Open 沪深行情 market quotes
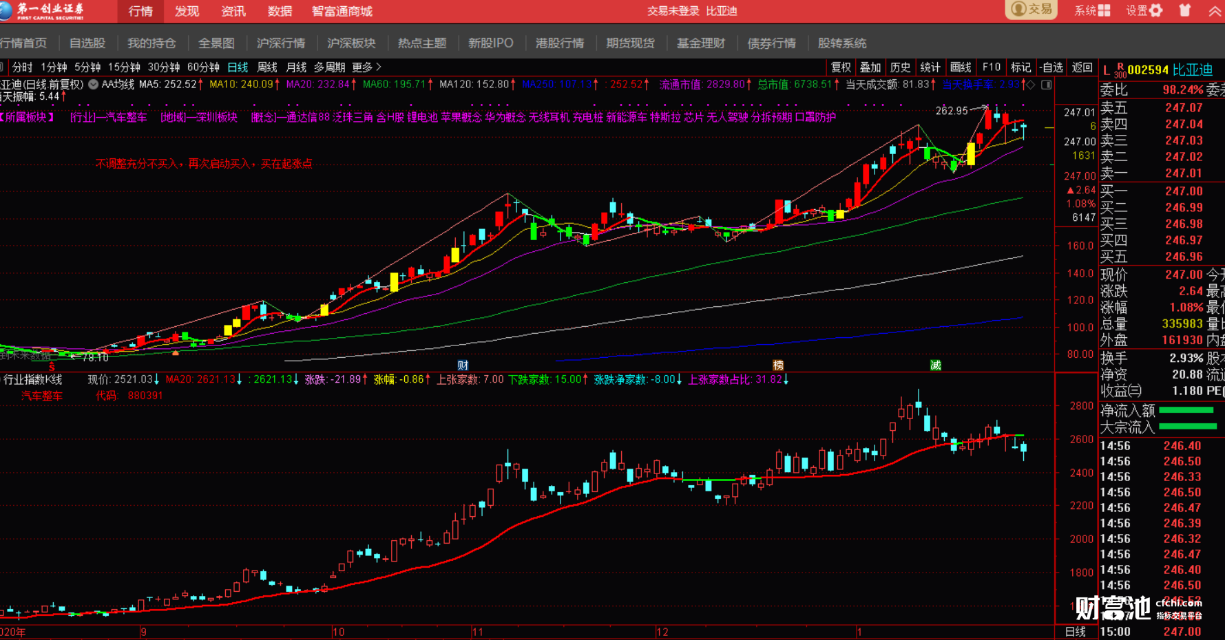Screen dimensions: 1225x640 281,43
